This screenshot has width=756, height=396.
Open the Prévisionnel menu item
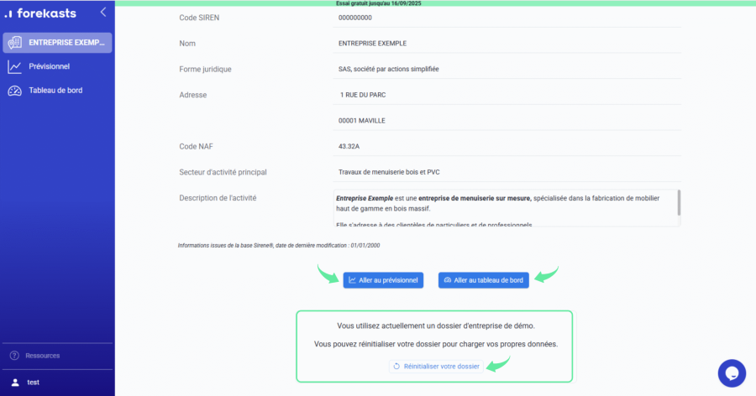[49, 66]
